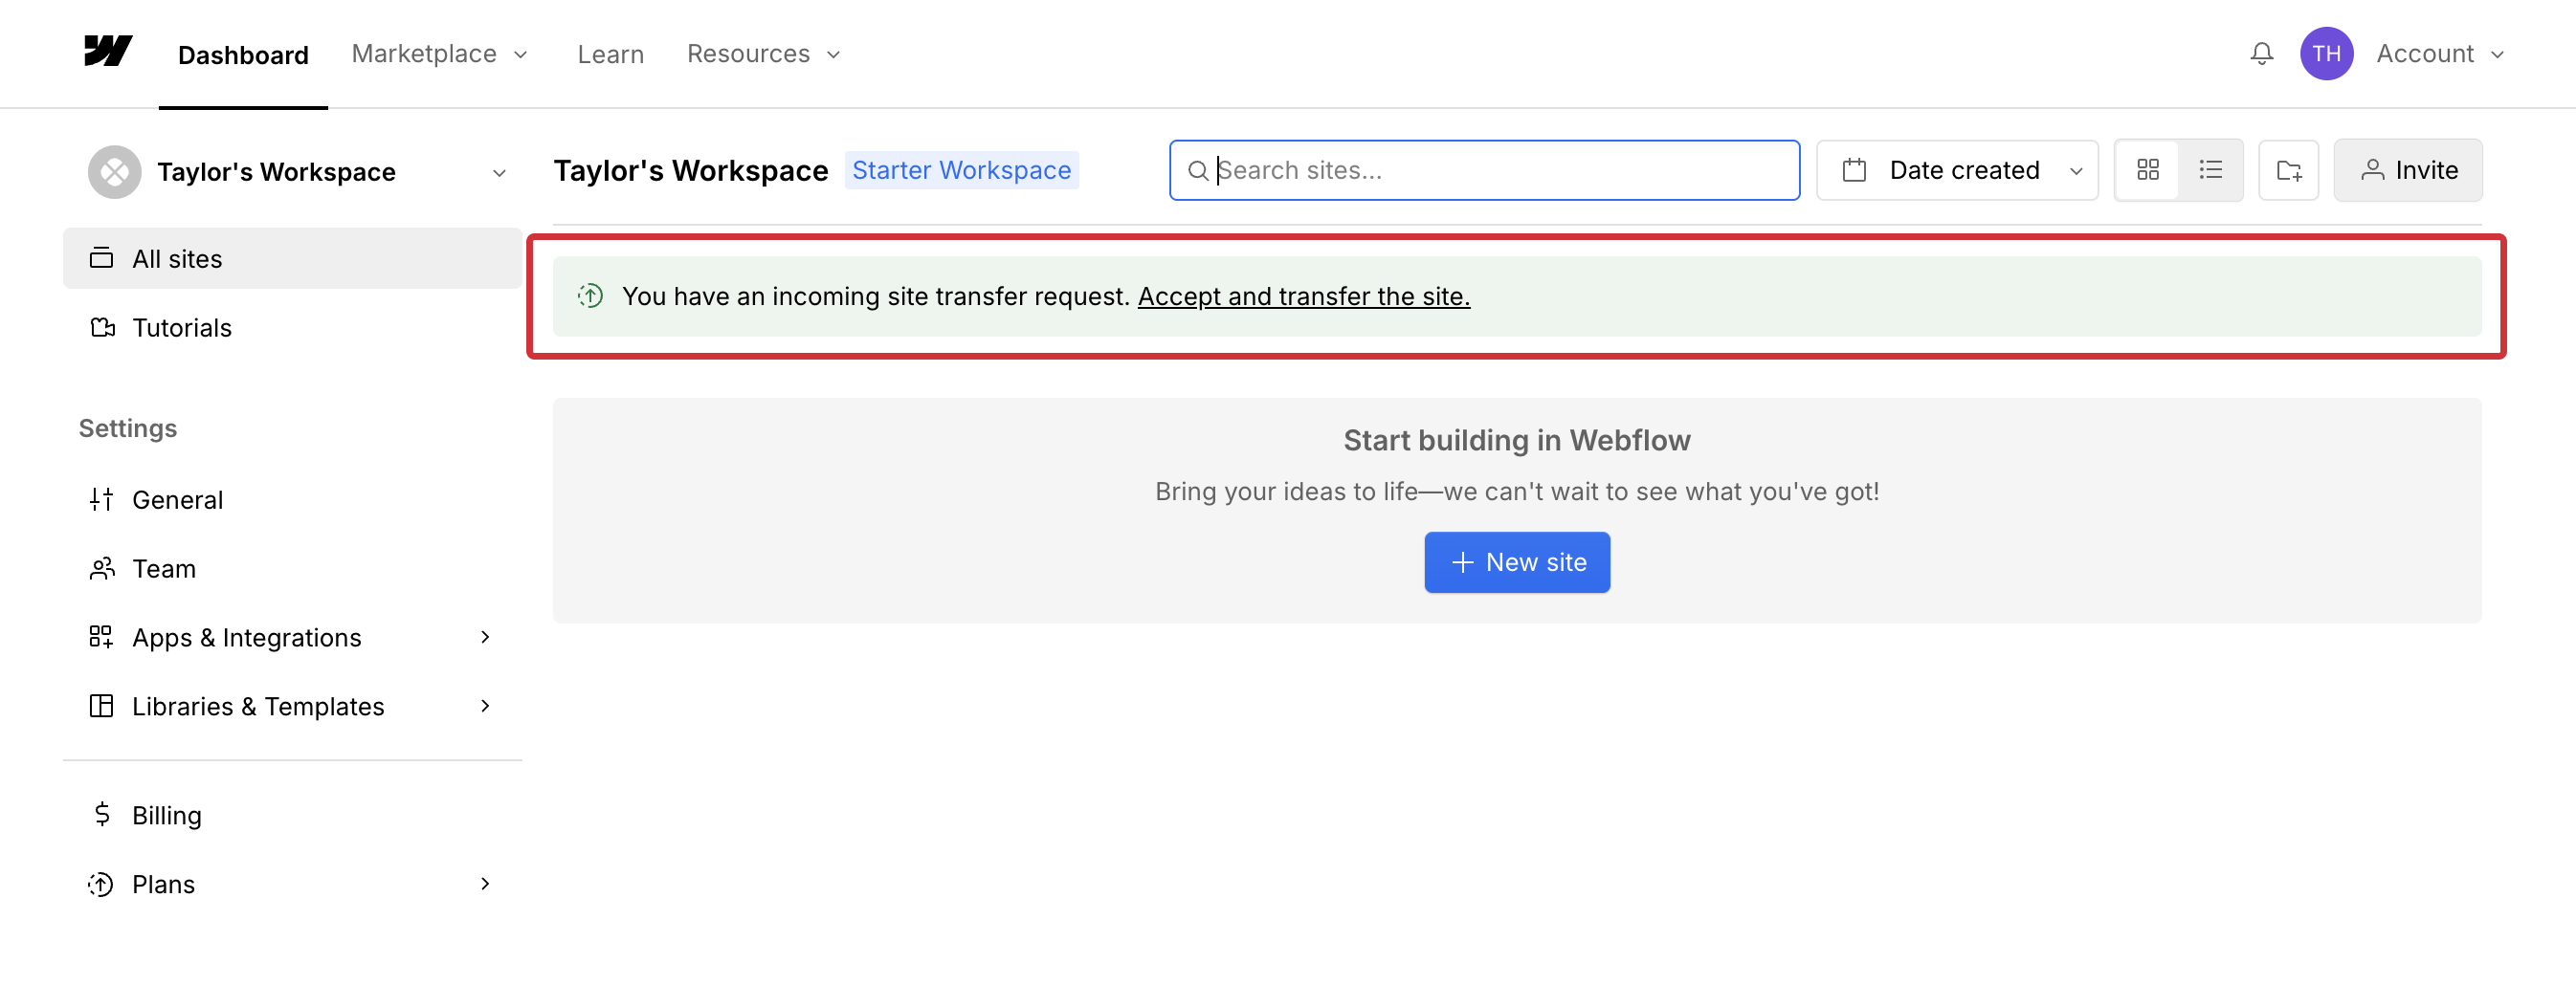Switch to list view of sites
Screen dimensions: 2576x1007
(x=2210, y=171)
